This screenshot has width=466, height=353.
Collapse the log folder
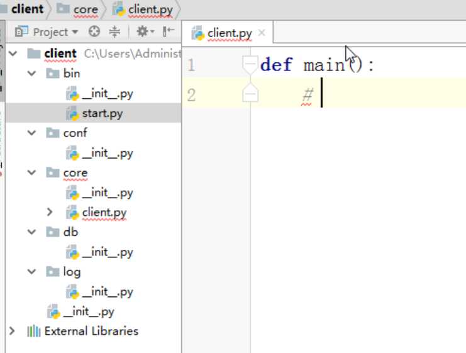(32, 271)
